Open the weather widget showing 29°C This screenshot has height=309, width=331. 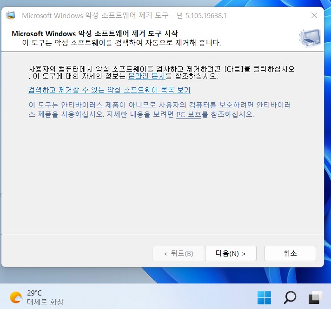37,297
